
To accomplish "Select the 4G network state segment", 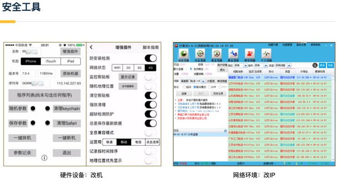I will point(150,68).
